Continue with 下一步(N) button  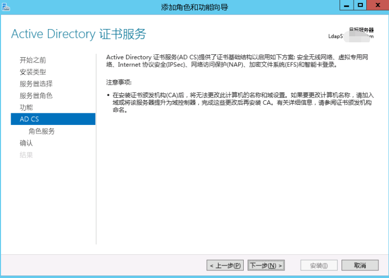pyautogui.click(x=266, y=265)
